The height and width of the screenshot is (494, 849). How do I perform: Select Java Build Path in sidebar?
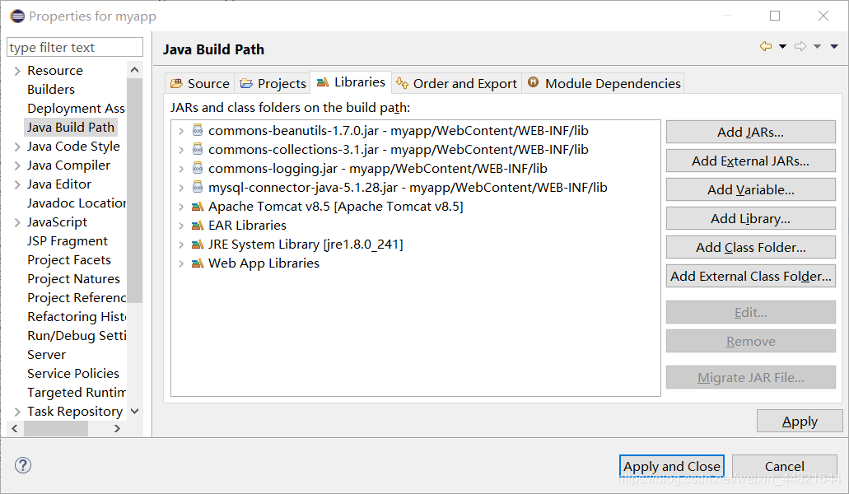[71, 127]
